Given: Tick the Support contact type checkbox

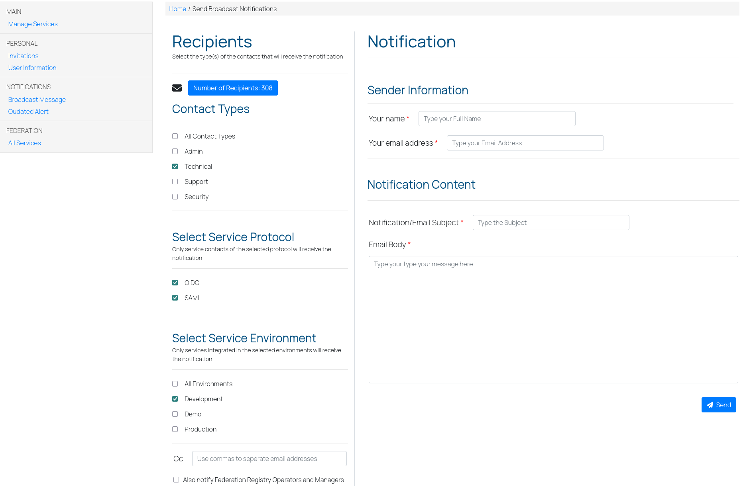Looking at the screenshot, I should click(x=175, y=182).
